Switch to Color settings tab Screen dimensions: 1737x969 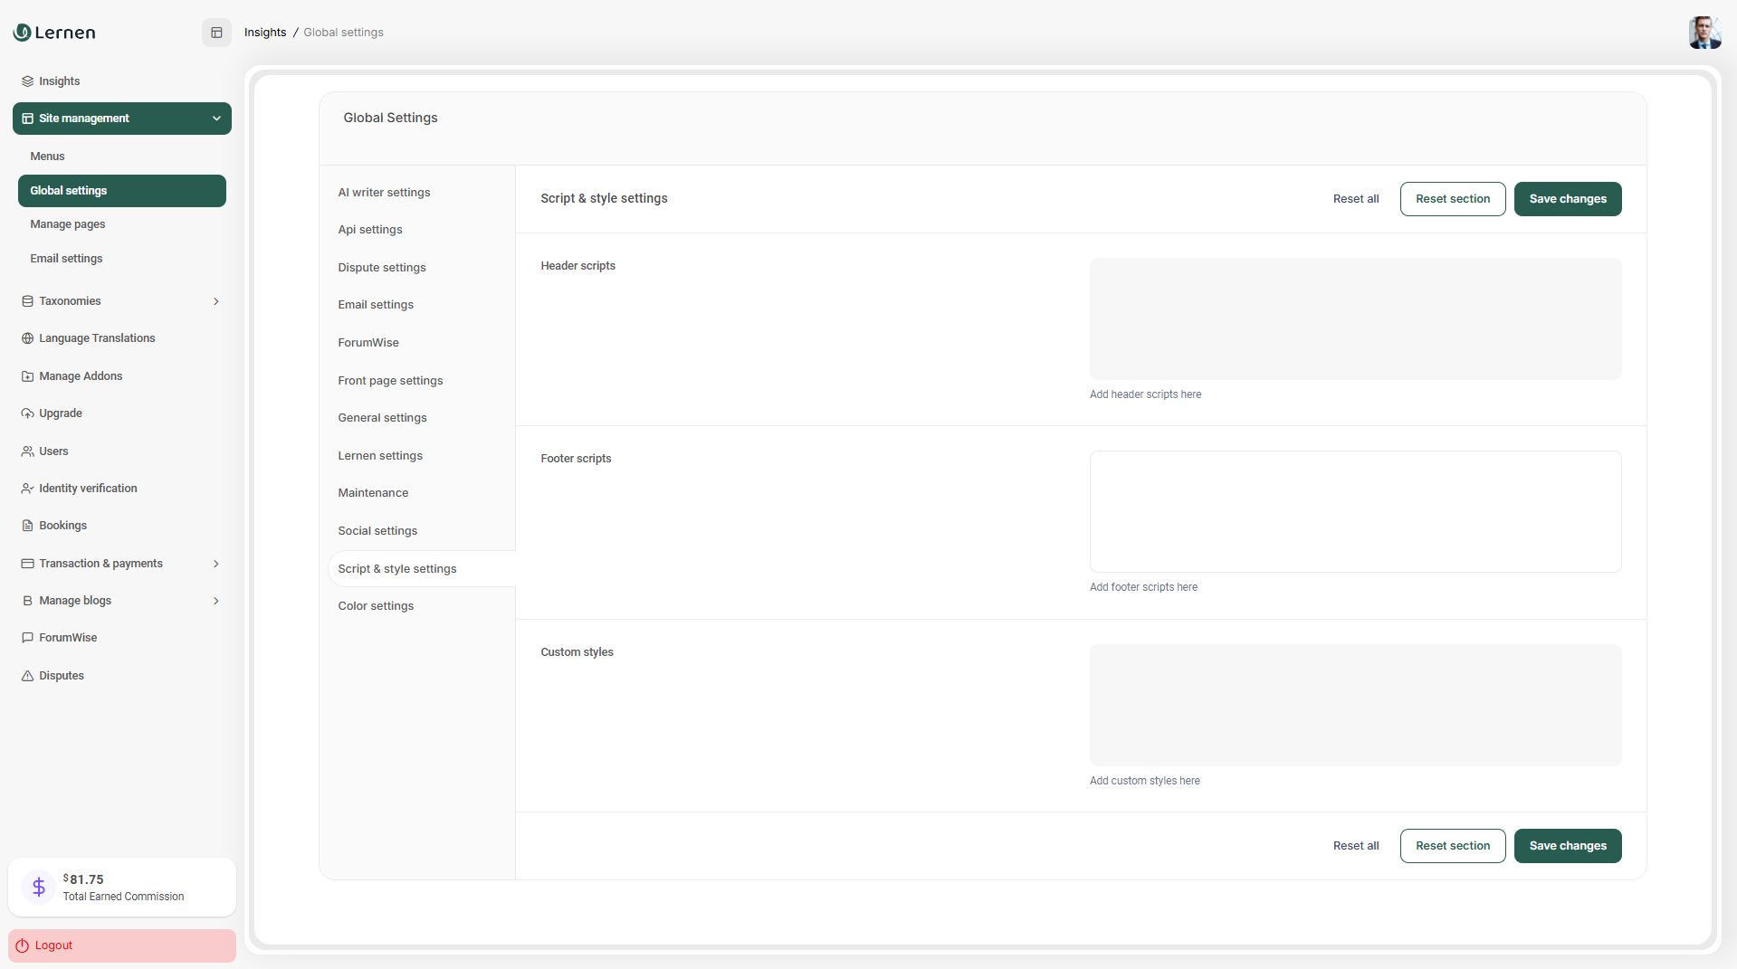coord(376,606)
